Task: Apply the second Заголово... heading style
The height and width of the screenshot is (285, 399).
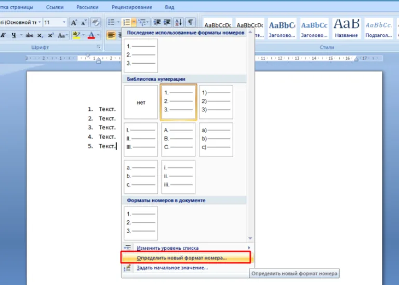Action: 314,28
